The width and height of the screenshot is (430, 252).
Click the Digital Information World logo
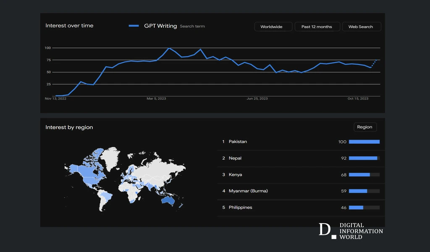coord(351,231)
